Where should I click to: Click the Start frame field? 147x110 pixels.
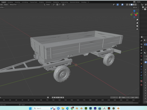pyautogui.click(x=126, y=97)
